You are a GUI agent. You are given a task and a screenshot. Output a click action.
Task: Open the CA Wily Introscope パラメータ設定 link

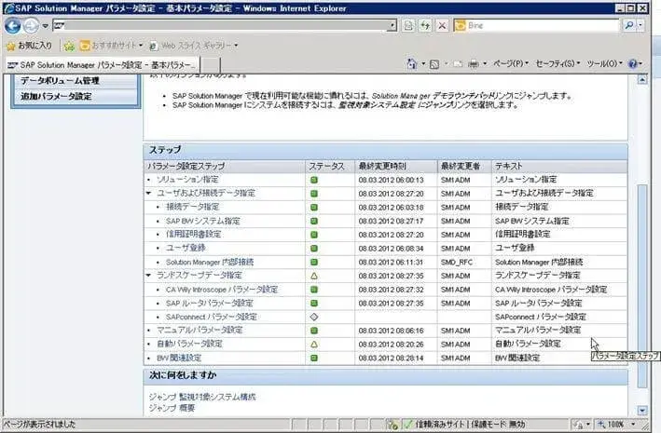point(222,290)
